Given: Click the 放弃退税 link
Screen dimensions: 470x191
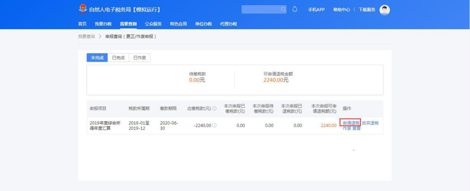Looking at the screenshot, I should [370, 123].
